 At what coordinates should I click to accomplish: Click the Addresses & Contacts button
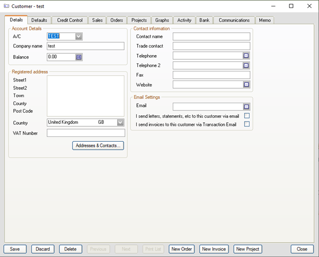tap(98, 145)
